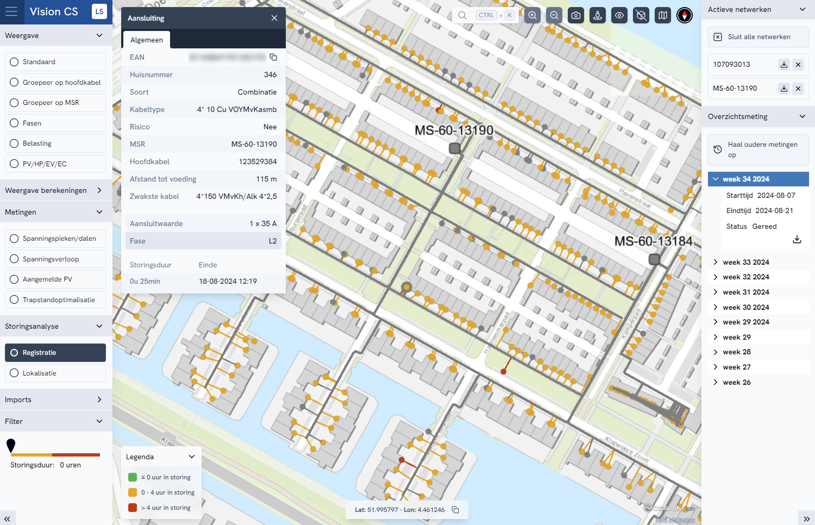This screenshot has height=525, width=815.
Task: Download the week 34 2024 measurement
Action: point(797,240)
